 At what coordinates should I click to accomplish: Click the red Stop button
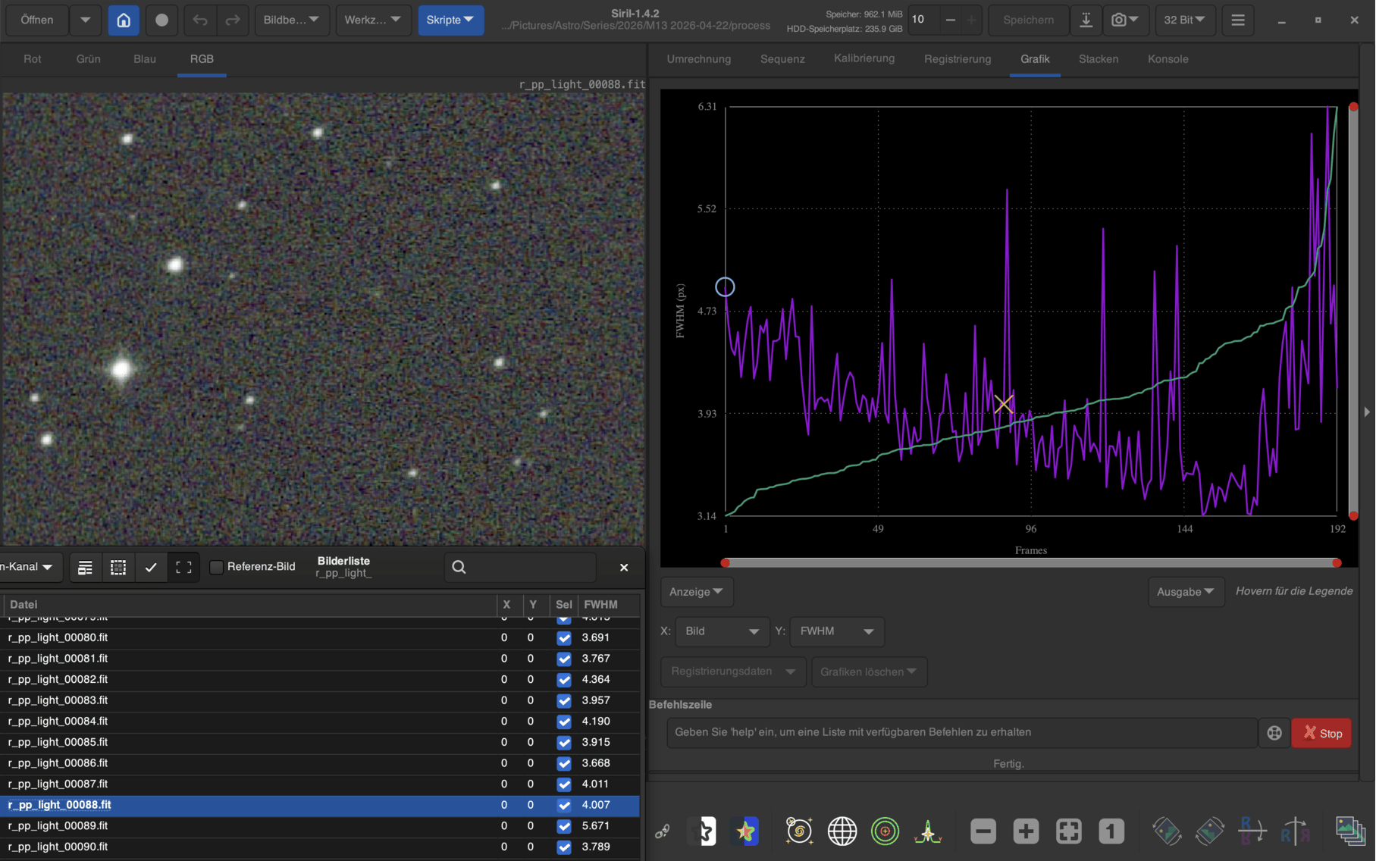click(1321, 733)
